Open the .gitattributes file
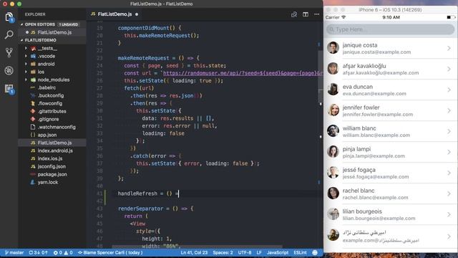The image size is (458, 258). tap(52, 112)
